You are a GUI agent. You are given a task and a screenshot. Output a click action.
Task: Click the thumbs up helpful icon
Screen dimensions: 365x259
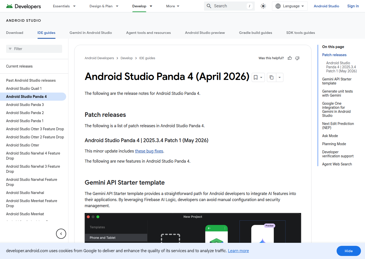point(290,58)
